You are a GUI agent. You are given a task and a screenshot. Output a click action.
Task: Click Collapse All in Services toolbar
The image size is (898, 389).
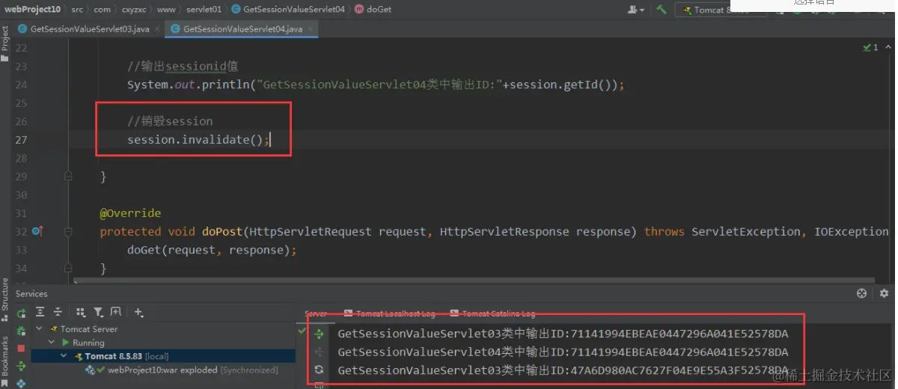coord(58,312)
